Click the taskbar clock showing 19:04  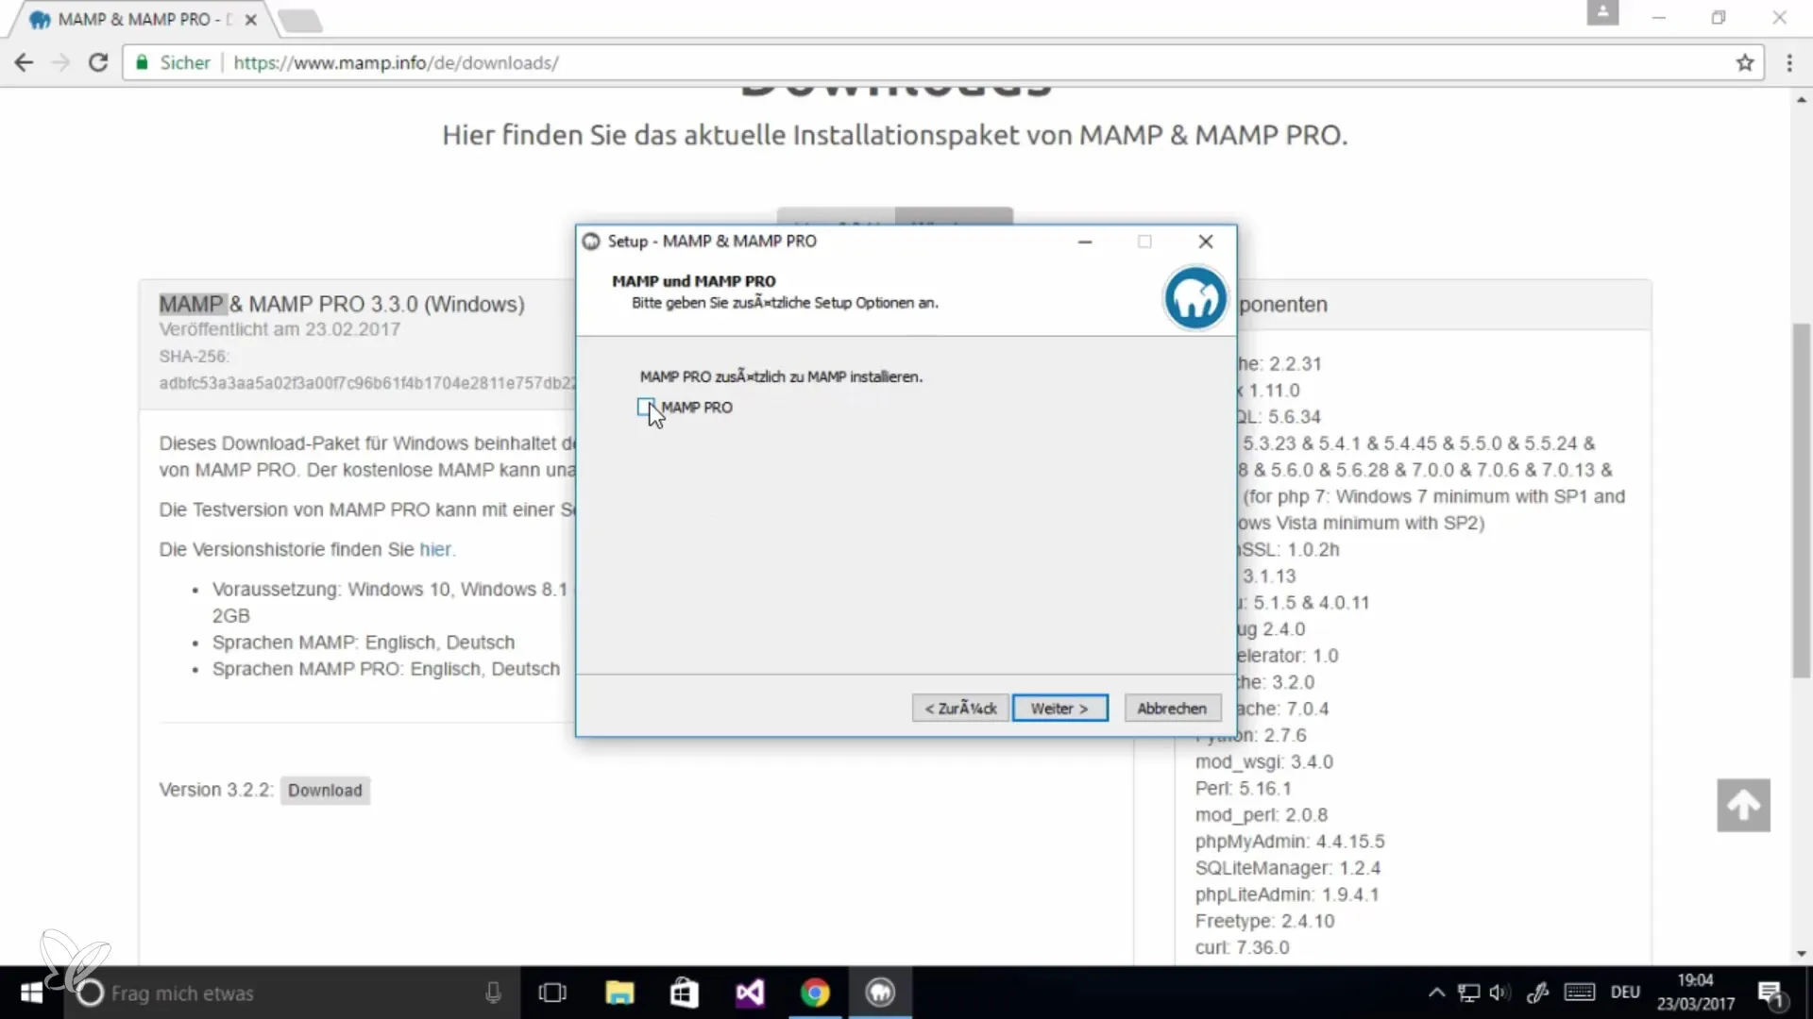[1696, 993]
